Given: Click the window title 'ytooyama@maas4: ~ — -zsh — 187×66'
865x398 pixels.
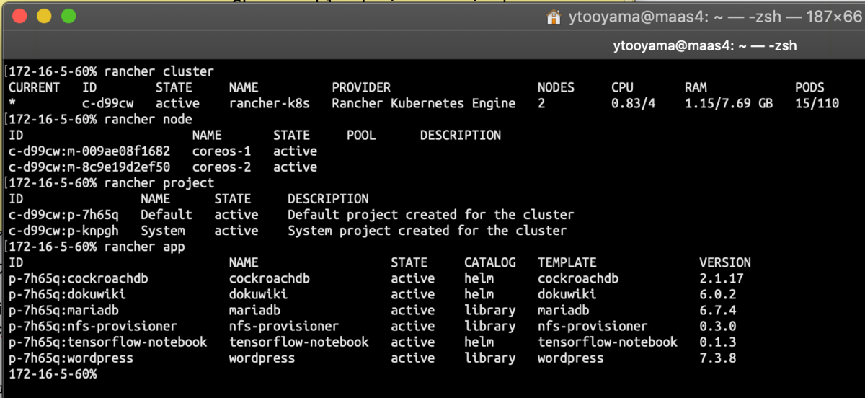Looking at the screenshot, I should pos(714,16).
